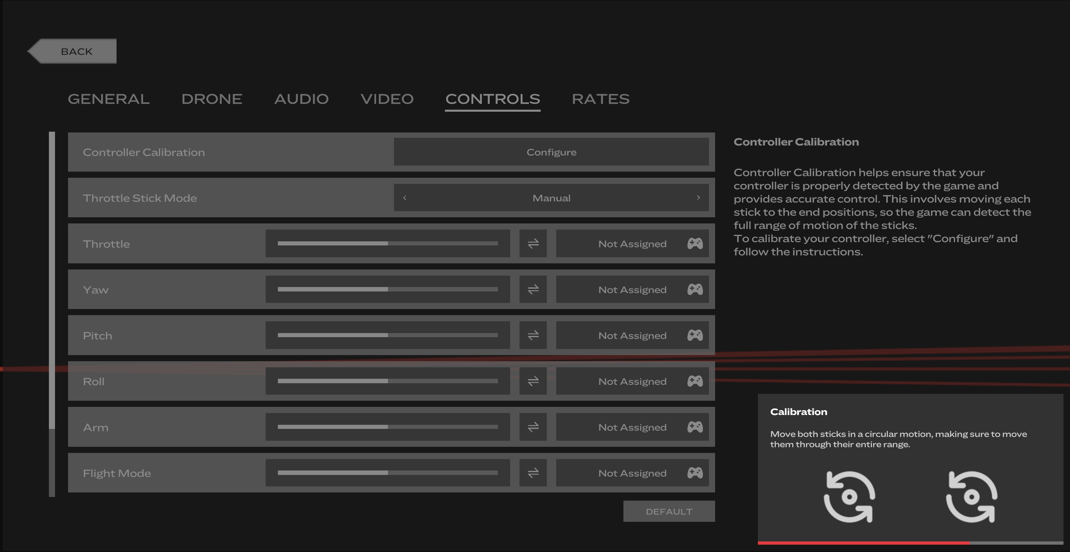
Task: Click the gamepad icon beside Yaw binding
Action: (694, 290)
